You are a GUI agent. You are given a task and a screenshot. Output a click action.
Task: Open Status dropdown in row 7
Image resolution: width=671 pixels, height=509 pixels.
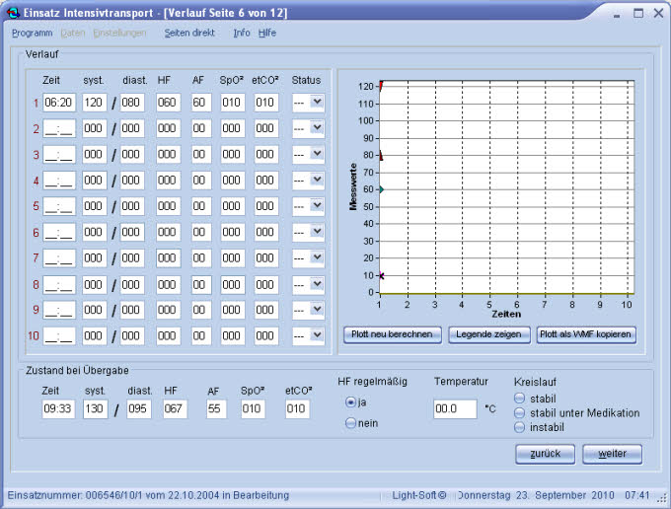(317, 257)
